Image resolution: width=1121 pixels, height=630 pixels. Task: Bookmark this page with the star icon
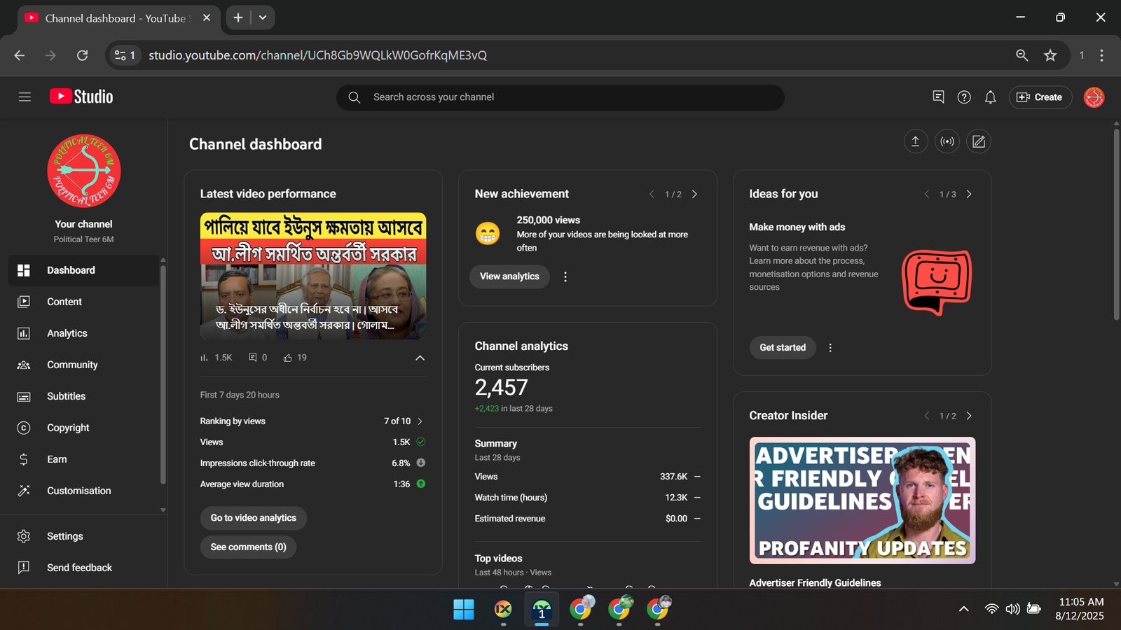1050,55
